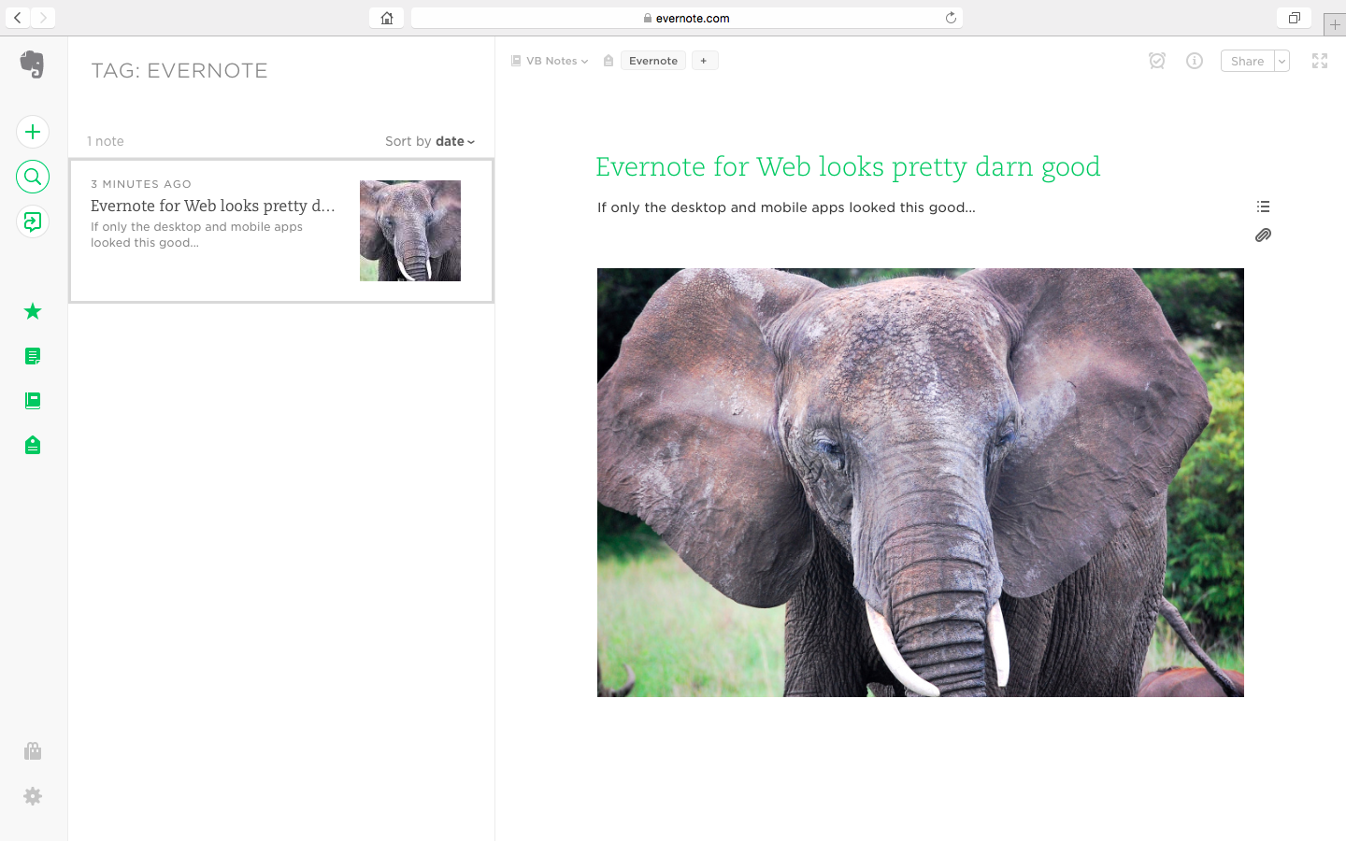Image resolution: width=1346 pixels, height=841 pixels.
Task: Create a new note with plus icon
Action: 33,132
